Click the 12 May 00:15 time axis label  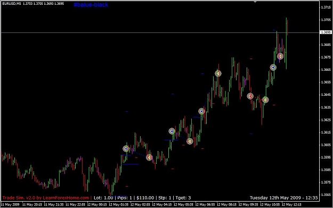[x=97, y=205]
